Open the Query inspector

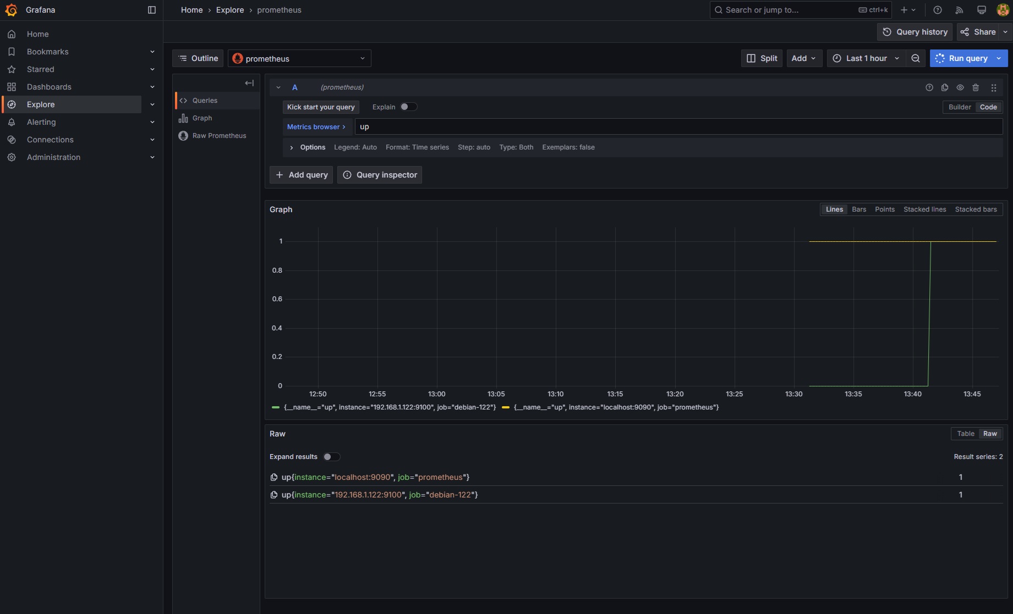[380, 175]
